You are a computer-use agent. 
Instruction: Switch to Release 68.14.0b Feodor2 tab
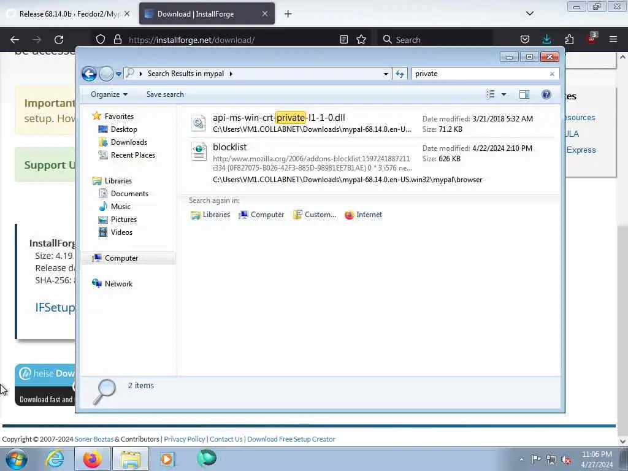pos(70,14)
